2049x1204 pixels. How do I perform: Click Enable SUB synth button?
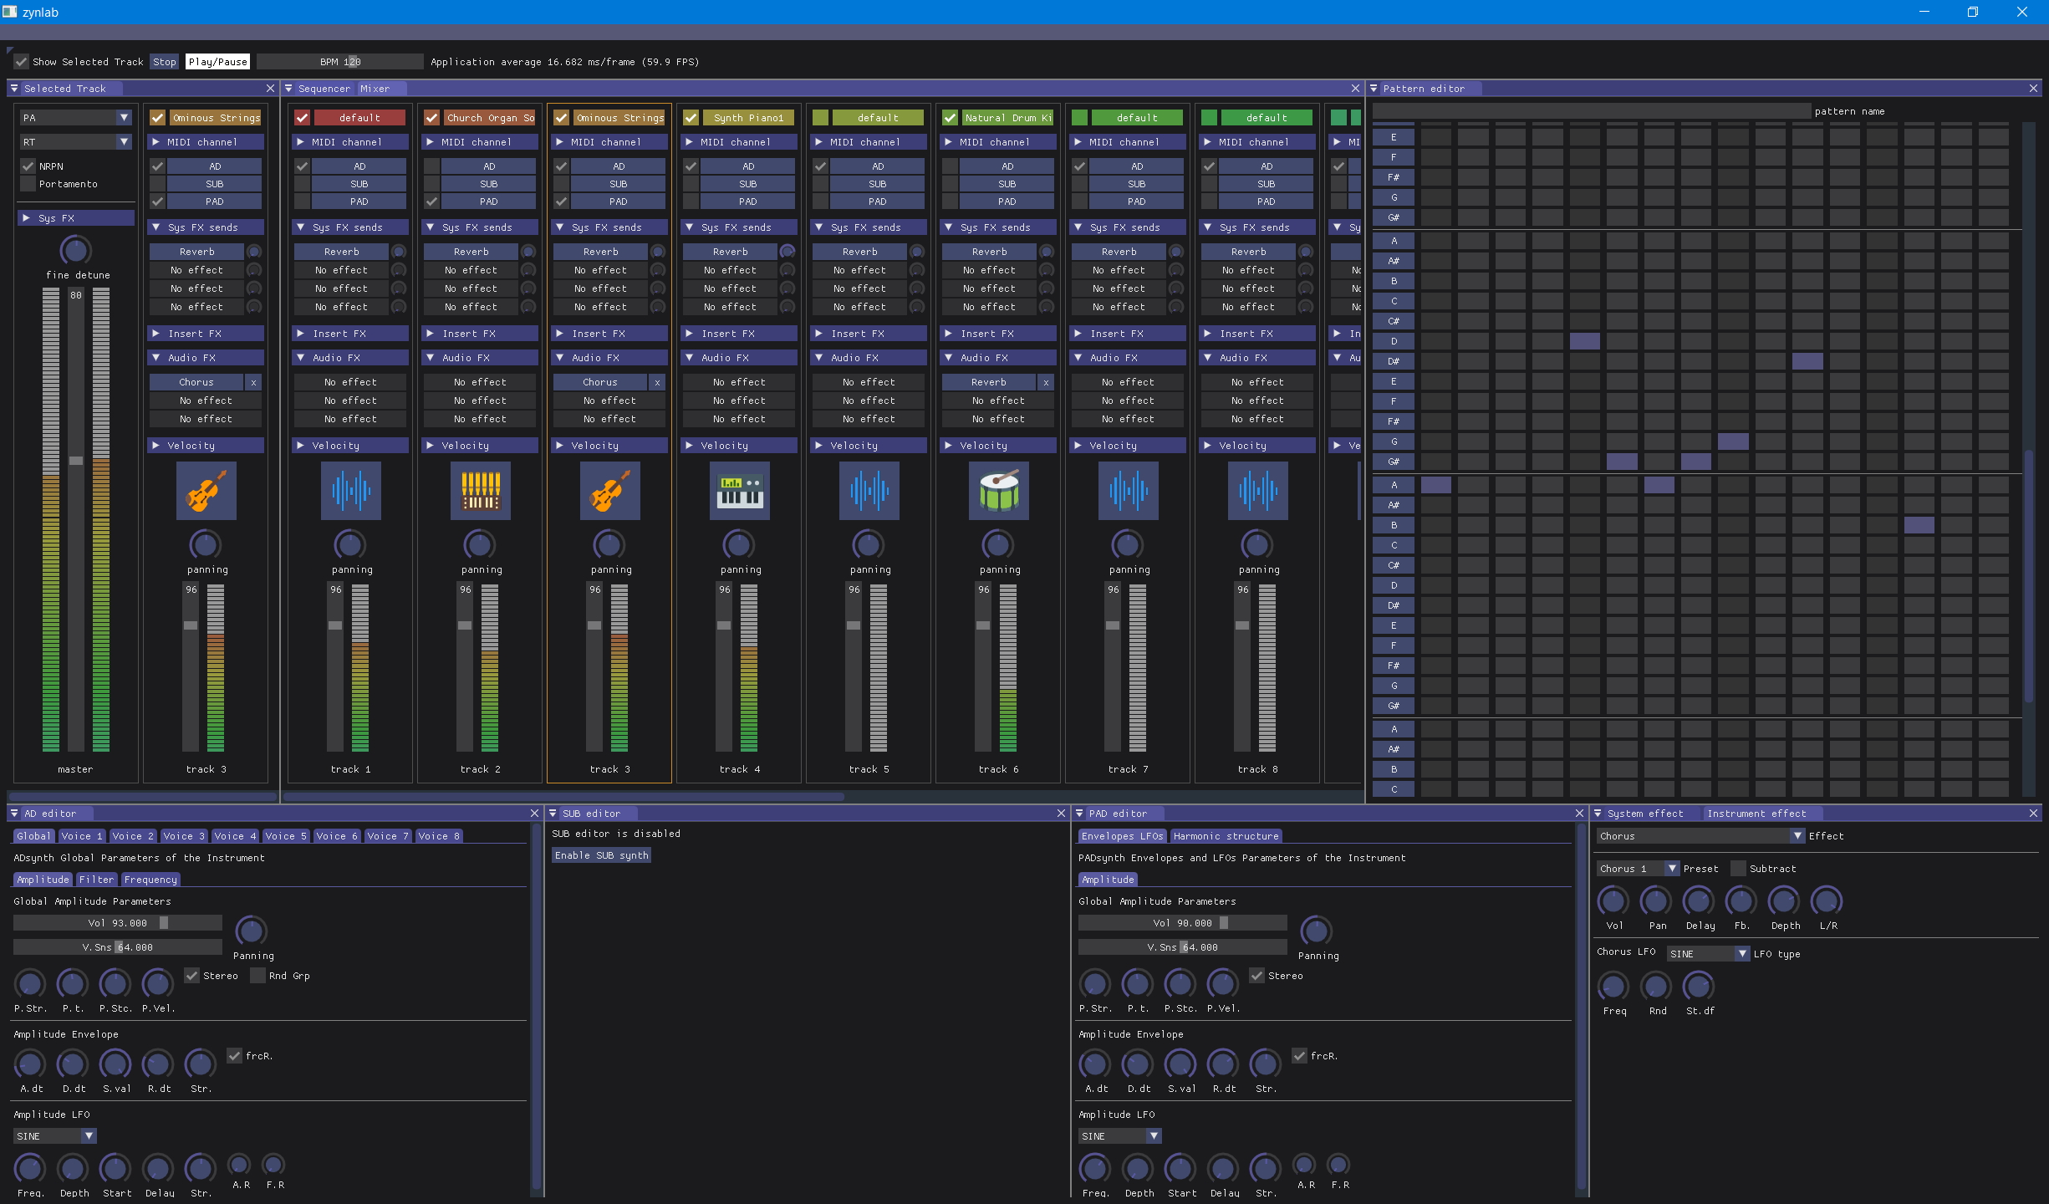[601, 855]
